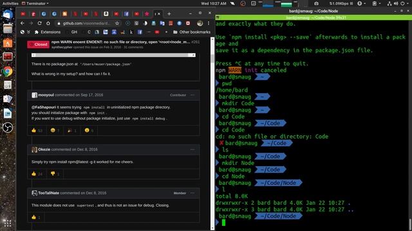Viewport: 412px width, 231px height.
Task: Open the Extensions bookmark
Action: [x=48, y=32]
